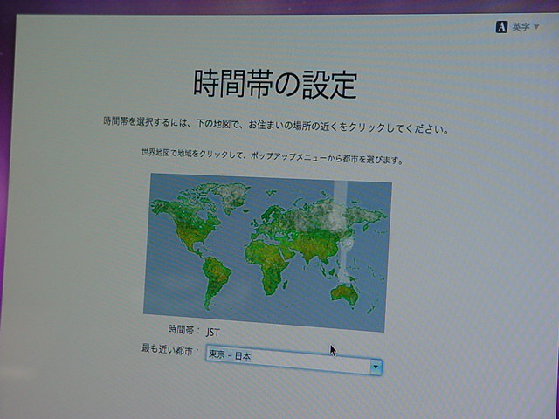Click Australia on the world map

(x=344, y=294)
